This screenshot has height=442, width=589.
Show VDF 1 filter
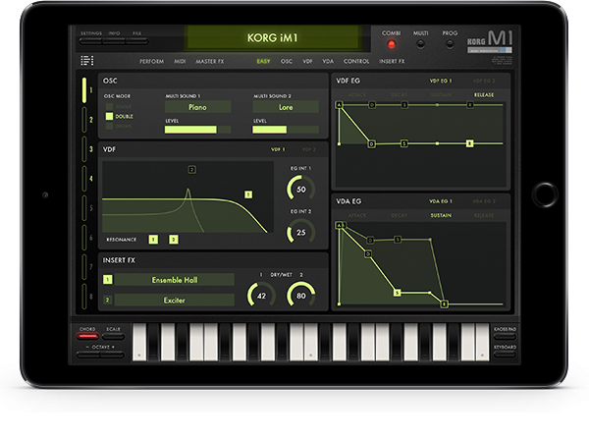[x=278, y=149]
